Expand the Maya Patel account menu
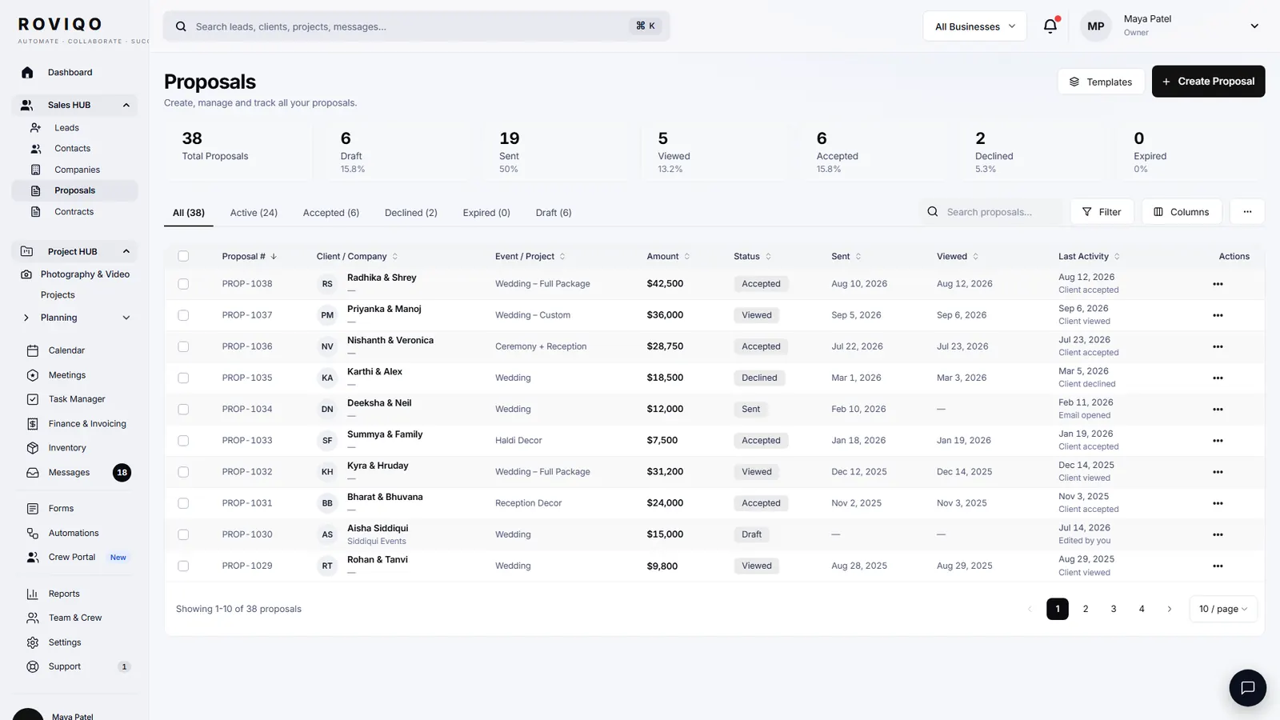 click(x=1254, y=26)
